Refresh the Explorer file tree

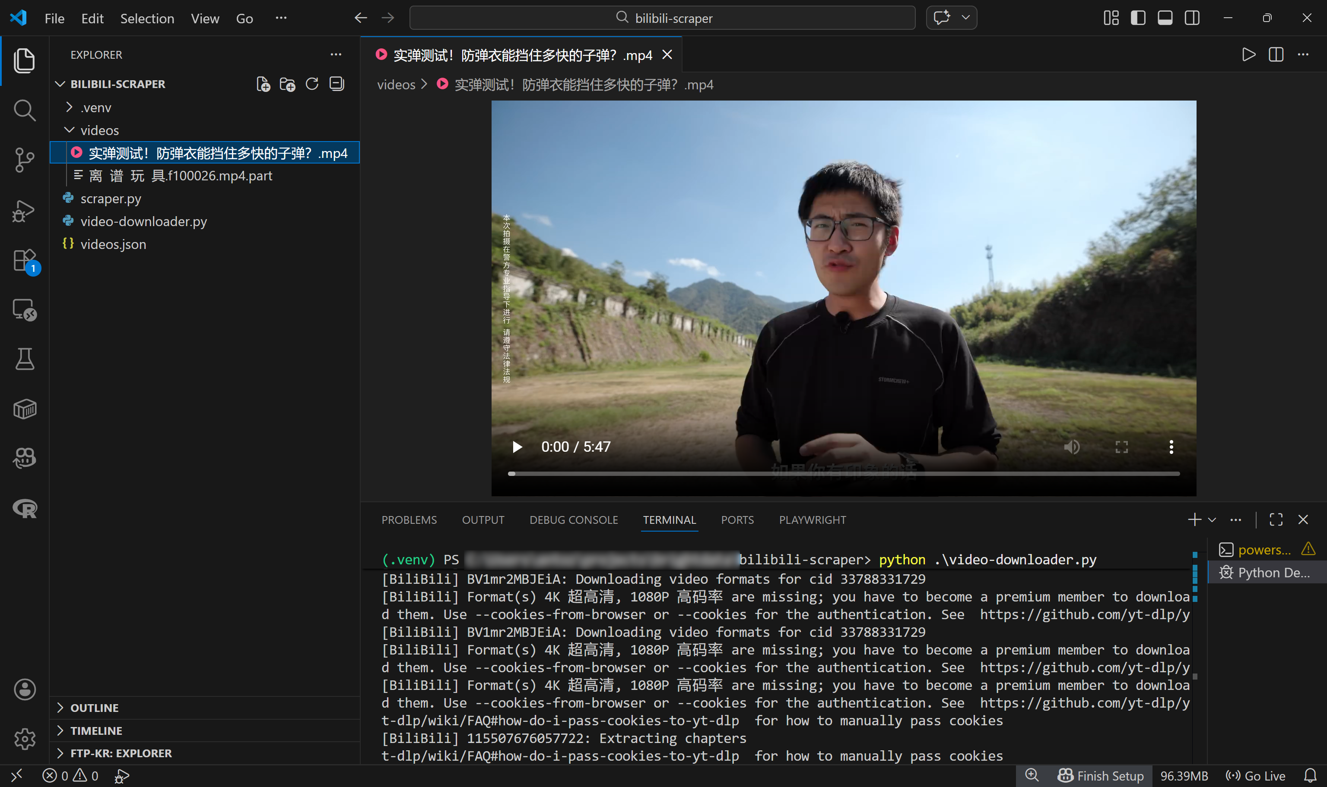pos(312,84)
